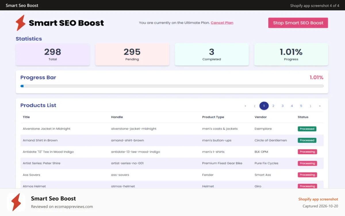Image resolution: width=345 pixels, height=216 pixels.
Task: Select Atmos Helmet product title
Action: pyautogui.click(x=34, y=186)
